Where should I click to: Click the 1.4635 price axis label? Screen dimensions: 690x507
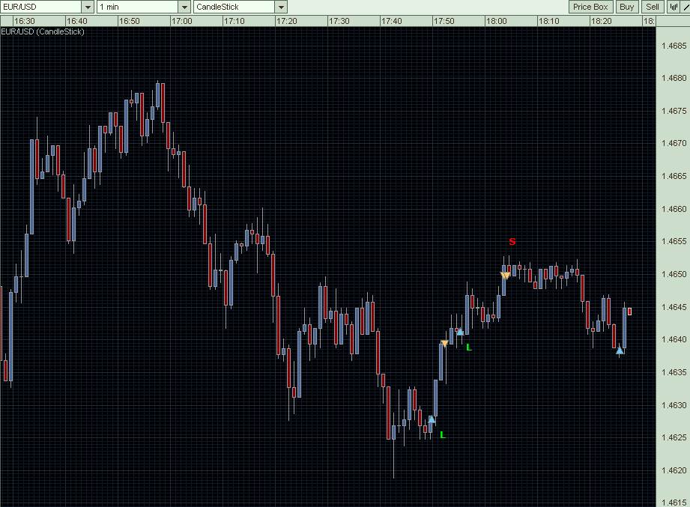click(x=674, y=372)
